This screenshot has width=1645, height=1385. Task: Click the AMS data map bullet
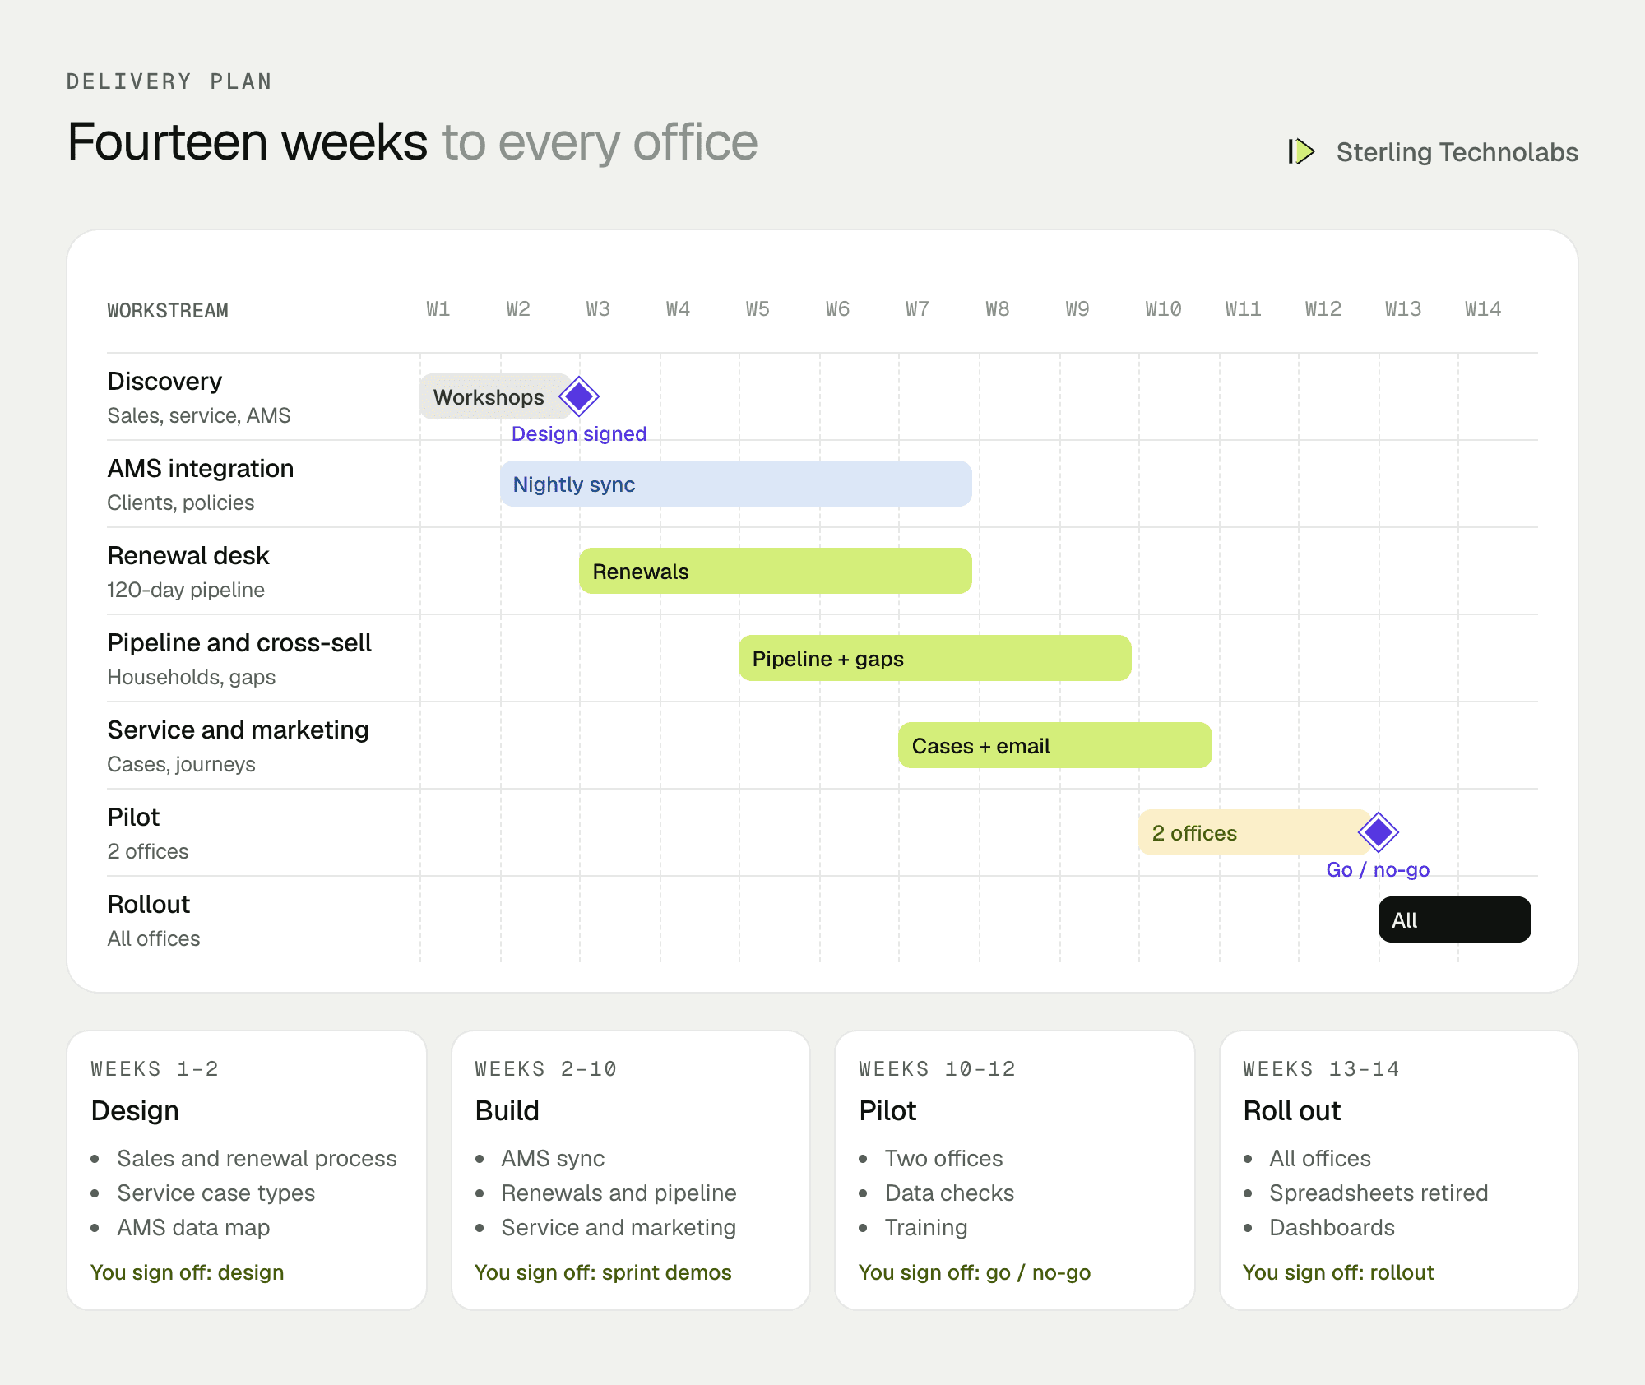[x=193, y=1228]
